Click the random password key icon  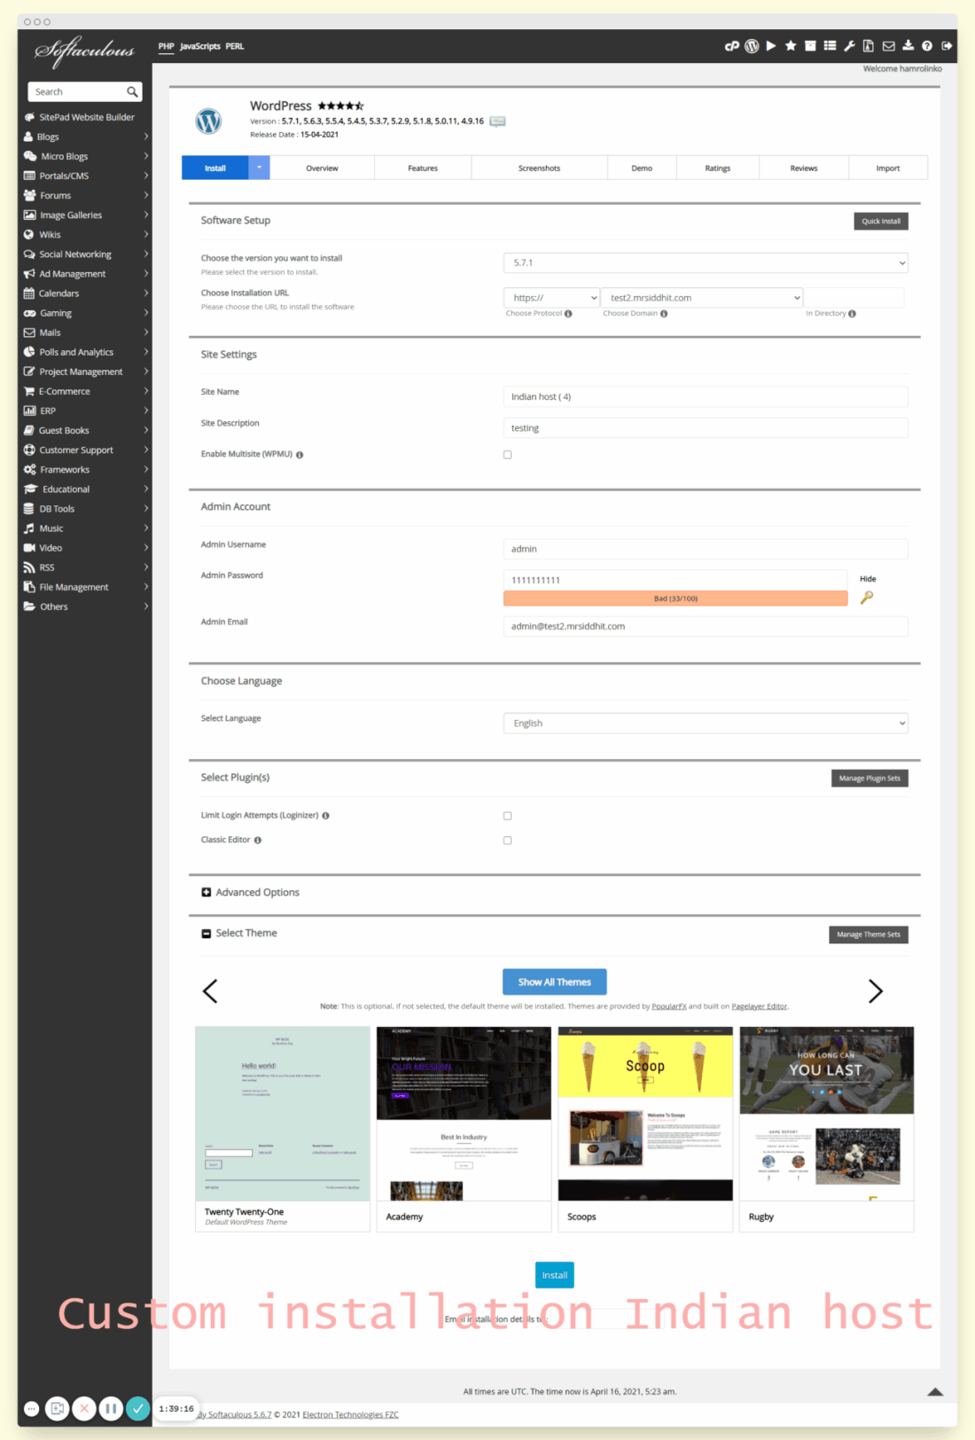[x=867, y=598]
